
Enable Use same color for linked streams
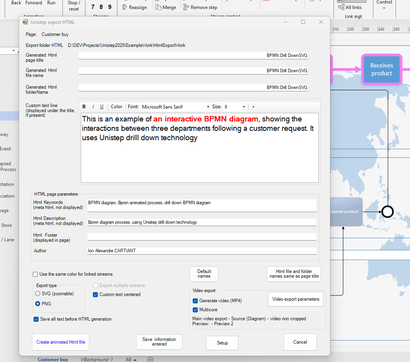click(35, 274)
